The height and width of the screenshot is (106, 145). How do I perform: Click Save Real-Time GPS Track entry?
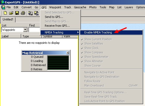(111, 97)
